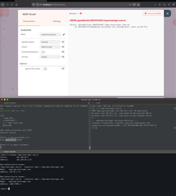Bookmark this page with the star icon

click(x=138, y=4)
